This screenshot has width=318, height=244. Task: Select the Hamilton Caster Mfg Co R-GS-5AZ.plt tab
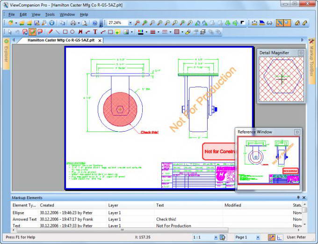coord(60,40)
